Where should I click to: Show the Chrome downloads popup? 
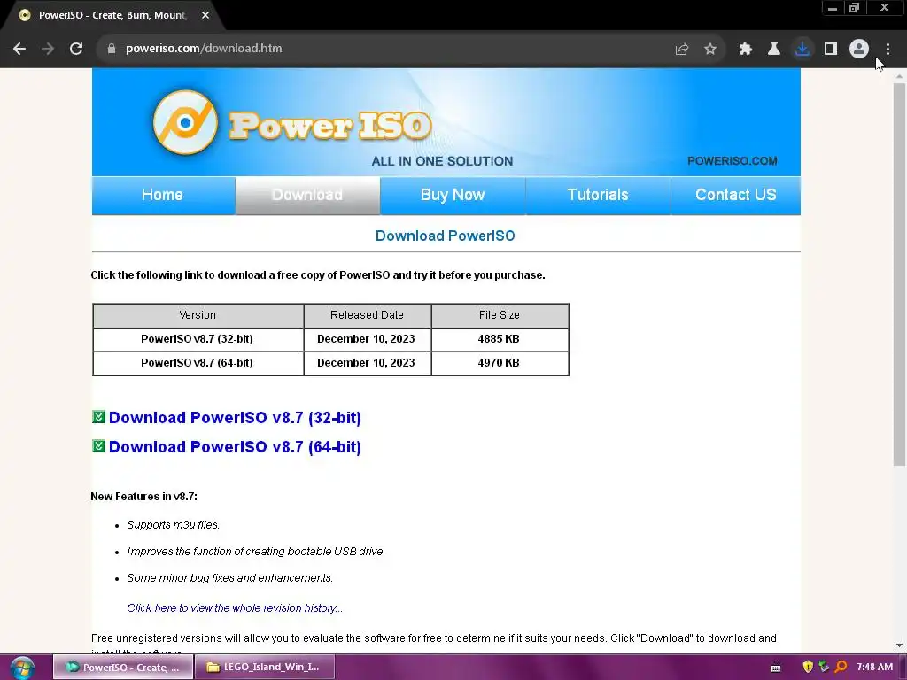[x=802, y=50]
